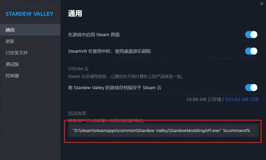Toggle SteamVR 桌面游乐剧院 switch
This screenshot has height=160, width=266.
click(x=251, y=51)
